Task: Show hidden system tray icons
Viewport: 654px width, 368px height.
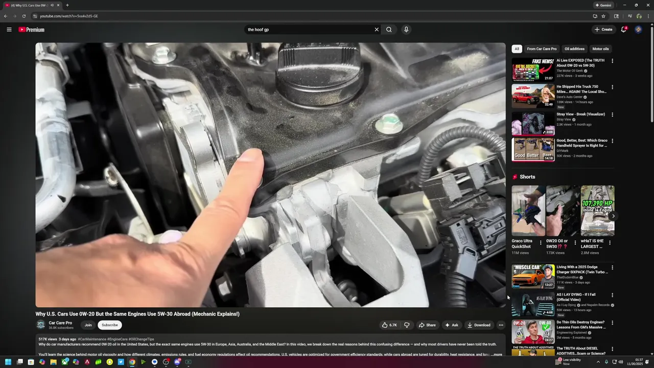Action: coord(598,362)
